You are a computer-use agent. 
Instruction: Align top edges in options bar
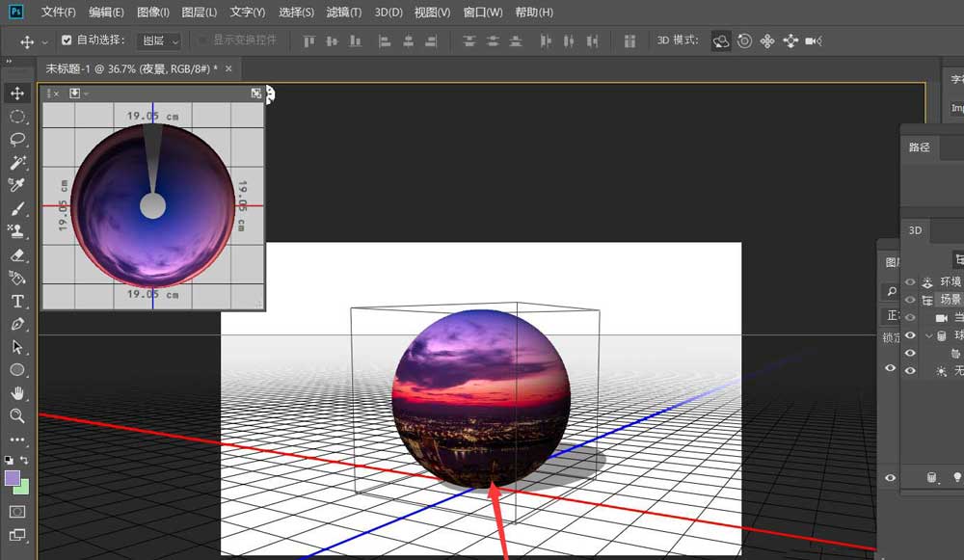point(309,41)
